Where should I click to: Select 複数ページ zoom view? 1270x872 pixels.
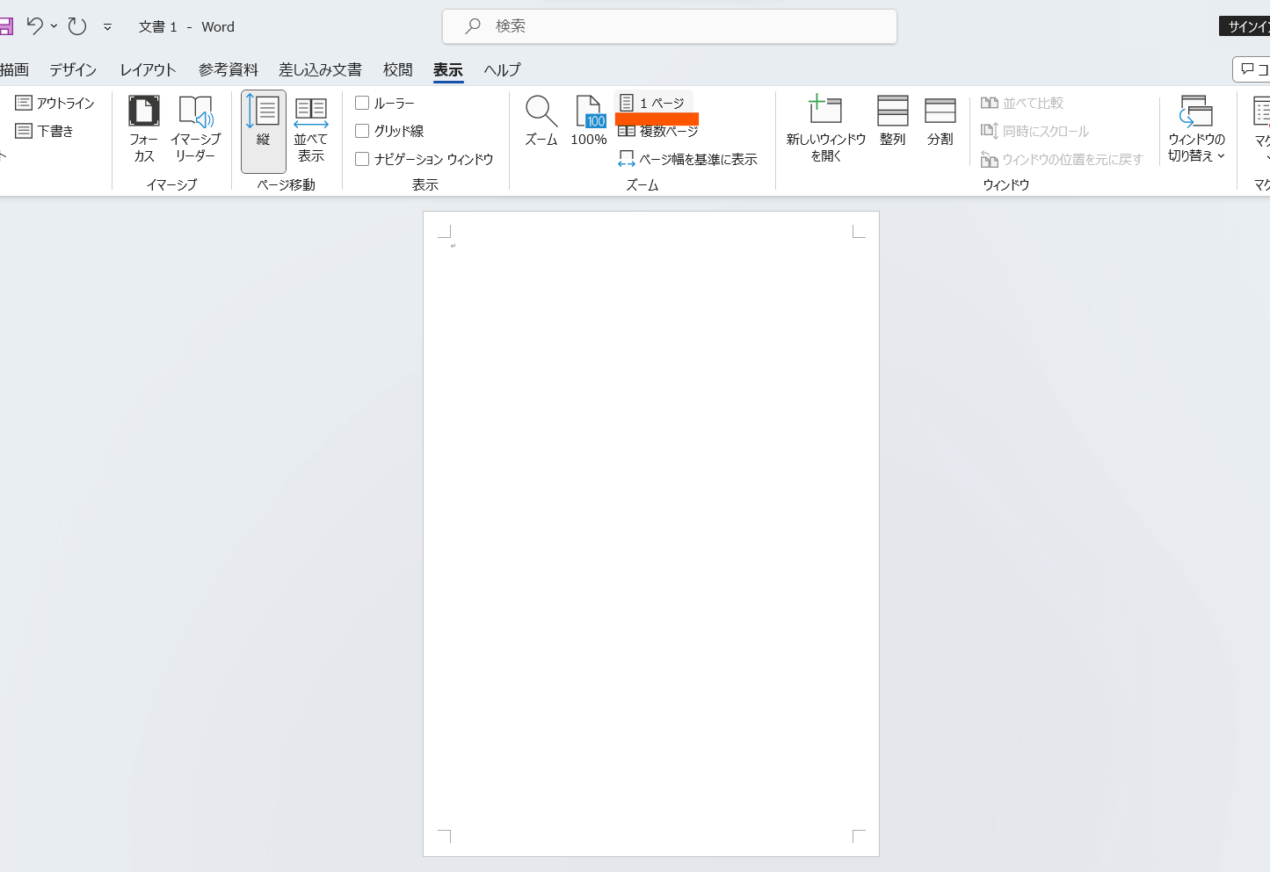coord(658,131)
